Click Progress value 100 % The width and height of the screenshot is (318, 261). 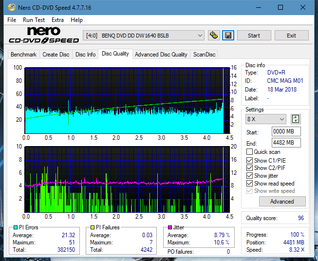point(297,235)
